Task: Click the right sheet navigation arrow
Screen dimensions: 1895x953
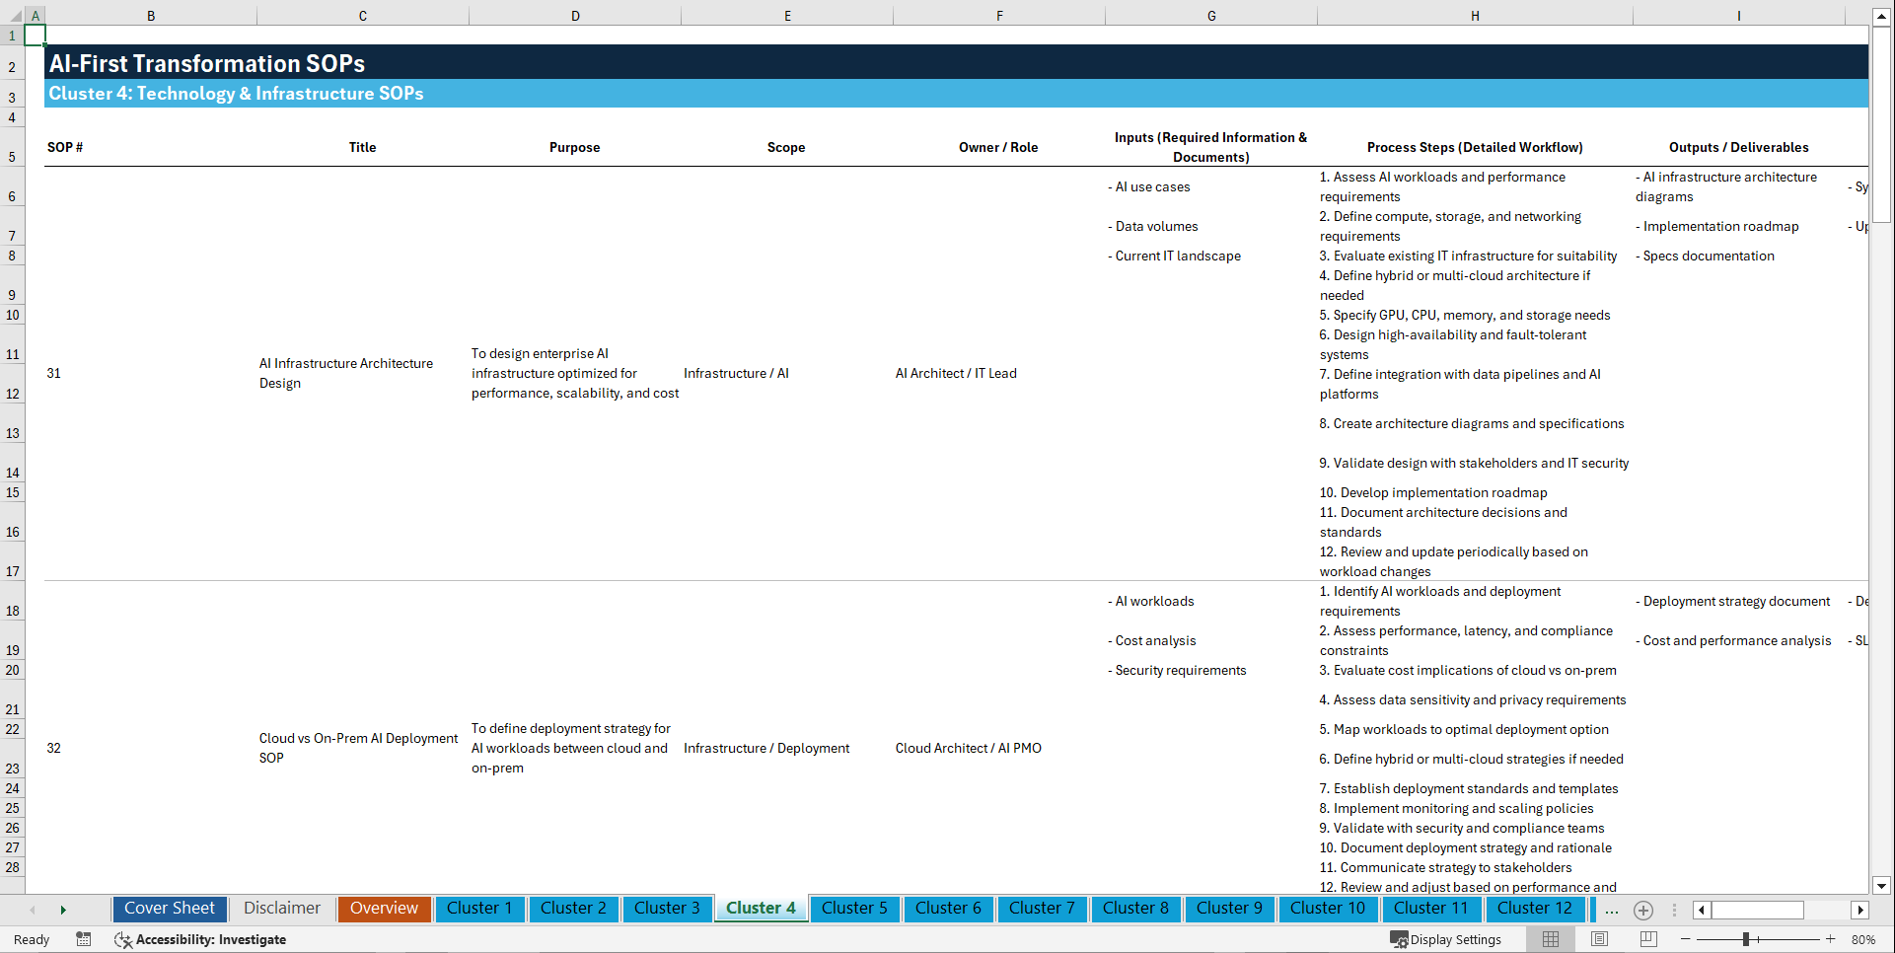Action: click(x=64, y=910)
